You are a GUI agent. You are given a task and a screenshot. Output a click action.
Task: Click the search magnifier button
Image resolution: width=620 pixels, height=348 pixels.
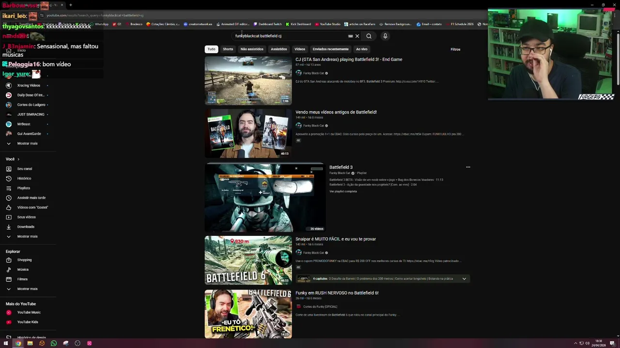pos(369,36)
